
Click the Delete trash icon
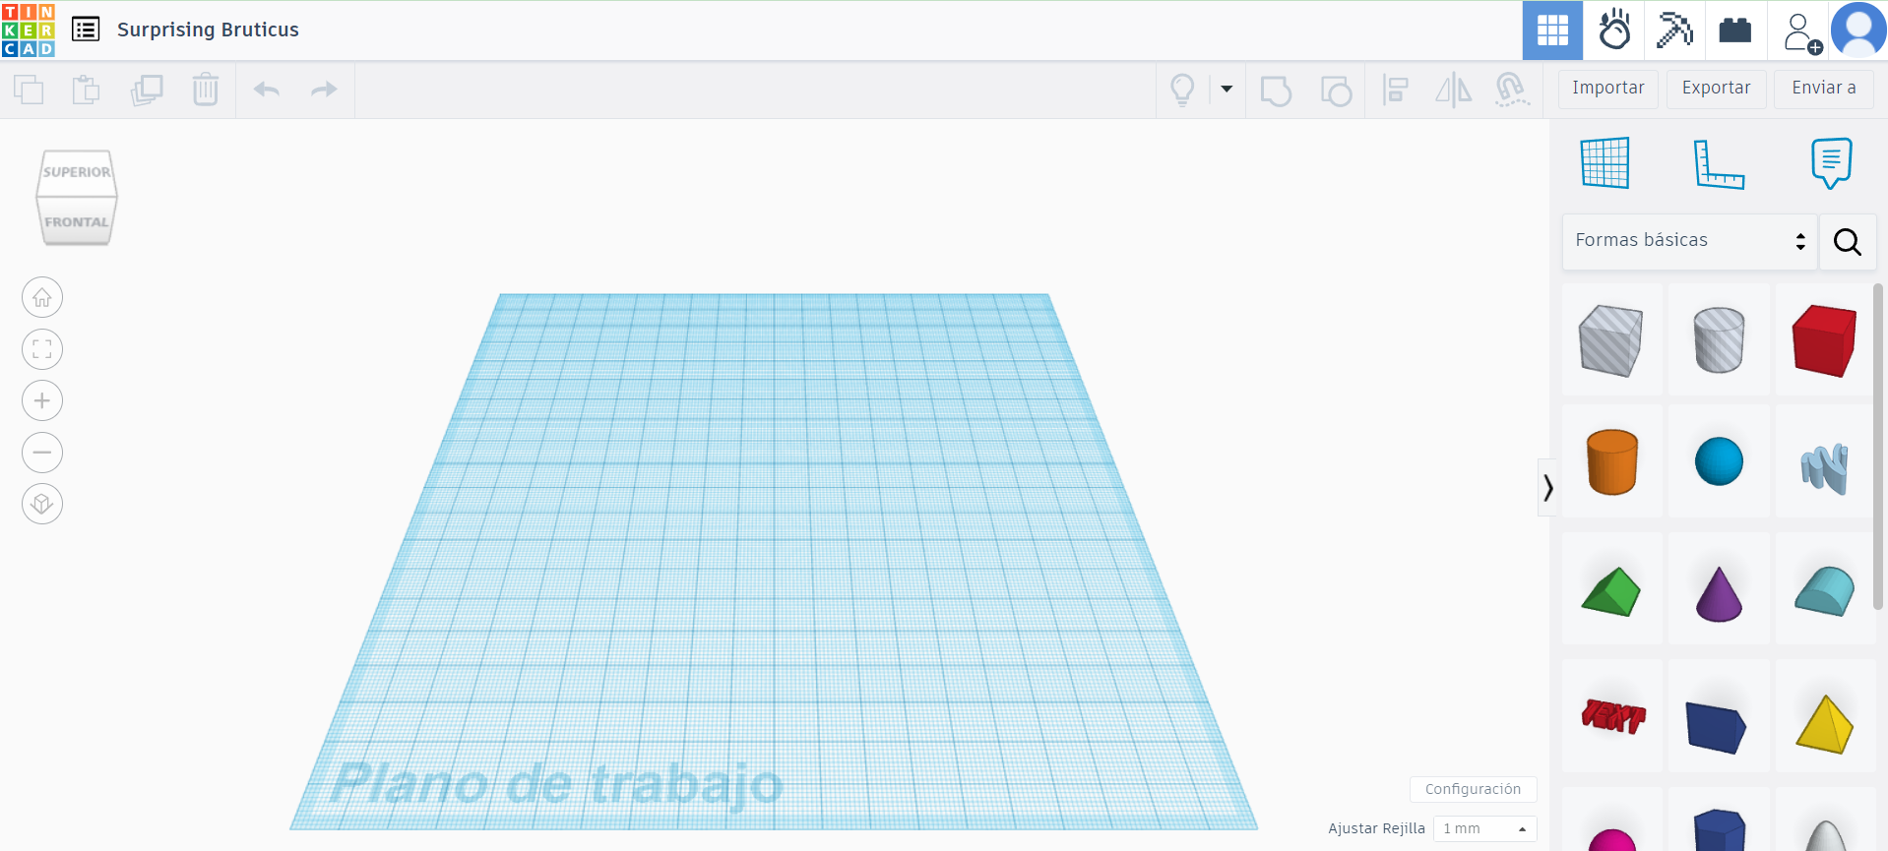[x=206, y=90]
